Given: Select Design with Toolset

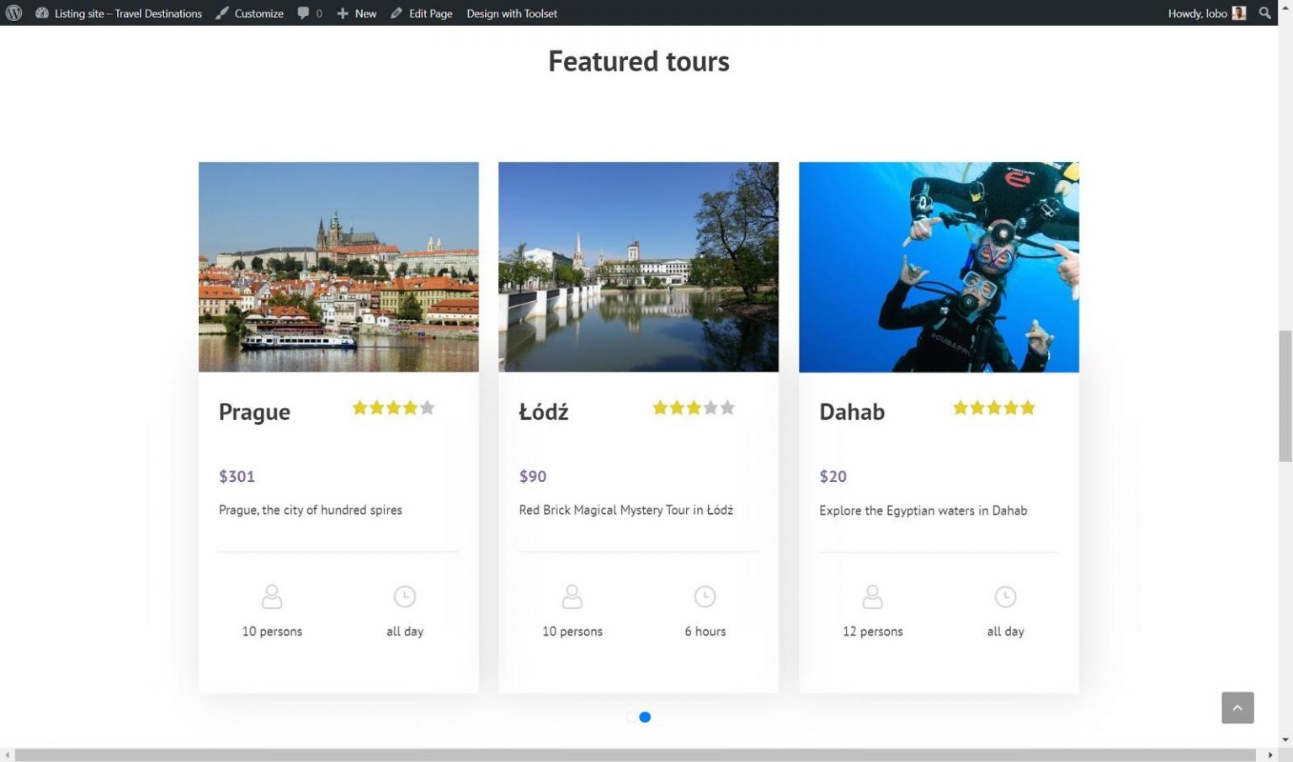Looking at the screenshot, I should 512,13.
